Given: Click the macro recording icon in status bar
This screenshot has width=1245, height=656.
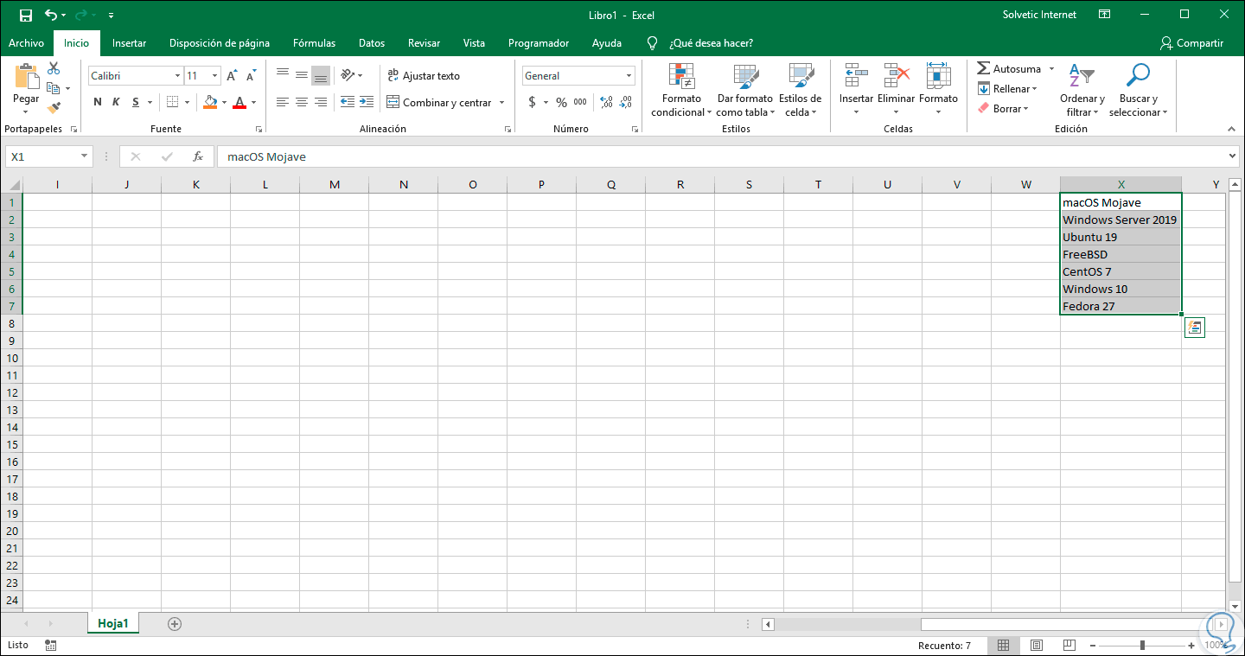Looking at the screenshot, I should pyautogui.click(x=51, y=645).
